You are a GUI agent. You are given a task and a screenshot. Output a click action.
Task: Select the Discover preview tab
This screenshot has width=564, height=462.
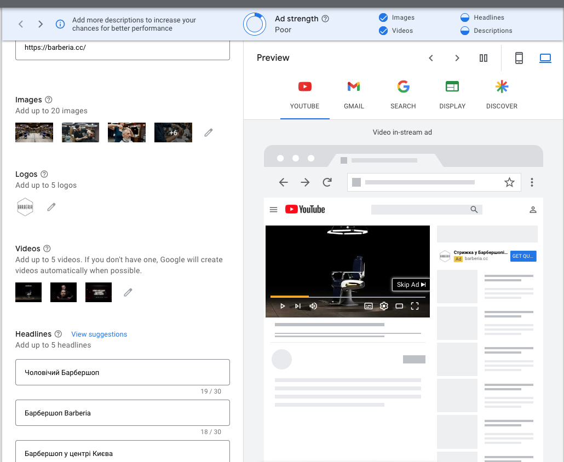pyautogui.click(x=502, y=95)
